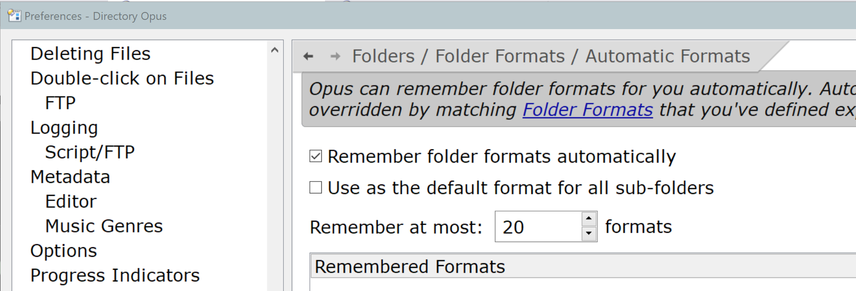
Task: Click the Preferences window title icon
Action: coord(14,16)
